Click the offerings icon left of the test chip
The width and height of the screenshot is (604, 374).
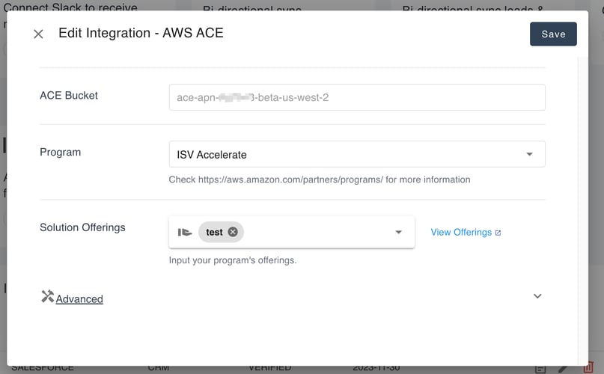click(x=185, y=233)
